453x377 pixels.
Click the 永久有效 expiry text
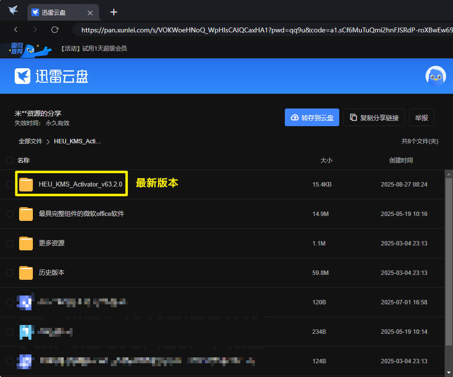[57, 123]
